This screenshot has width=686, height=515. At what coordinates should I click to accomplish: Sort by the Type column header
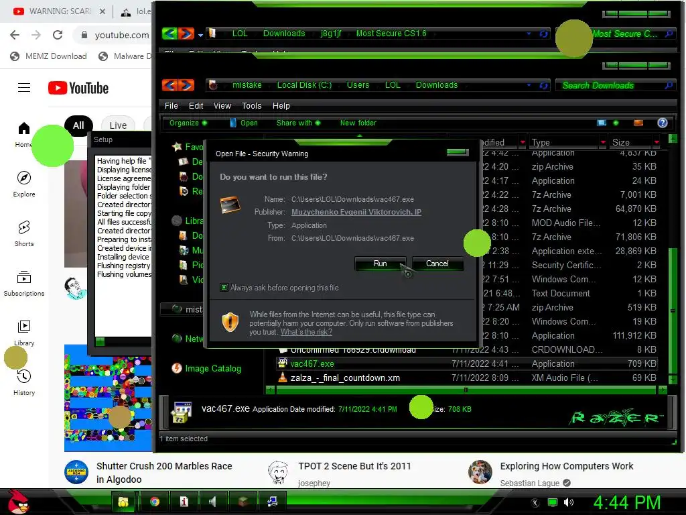tap(563, 142)
